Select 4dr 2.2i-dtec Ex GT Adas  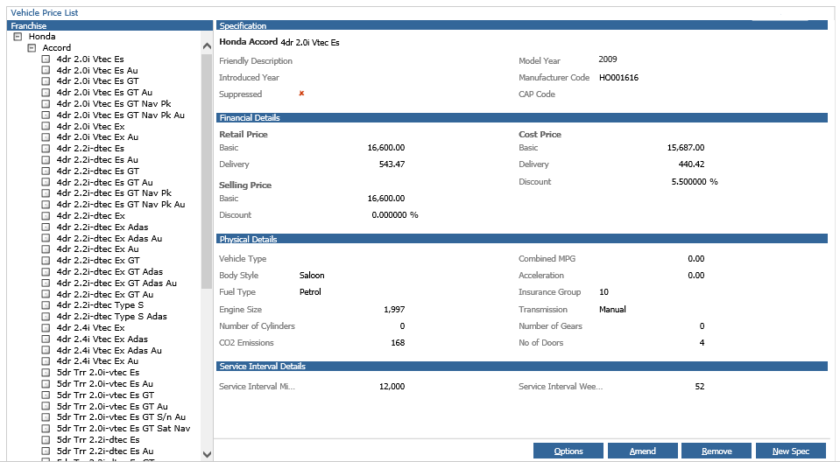click(x=109, y=272)
